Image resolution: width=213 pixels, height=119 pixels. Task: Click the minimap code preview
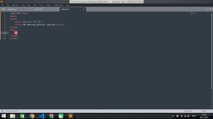pos(193,13)
